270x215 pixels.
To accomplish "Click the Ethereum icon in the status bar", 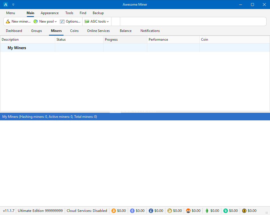I will [132, 211].
